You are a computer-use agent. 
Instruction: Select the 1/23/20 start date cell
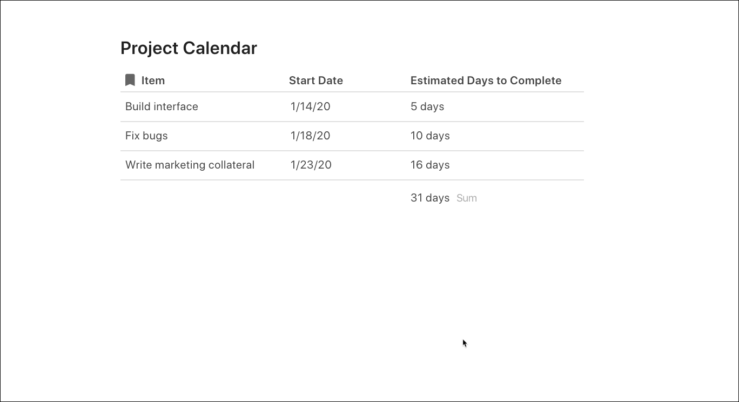tap(311, 165)
